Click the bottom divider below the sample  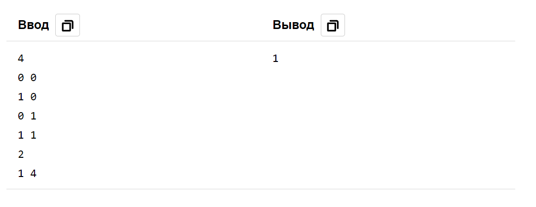coord(261,189)
